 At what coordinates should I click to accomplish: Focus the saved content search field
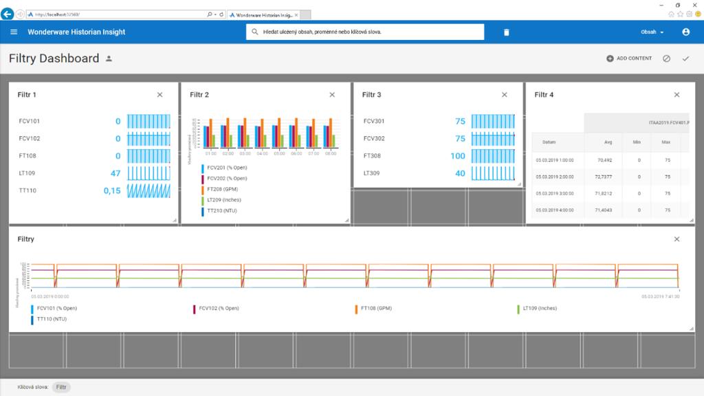click(x=365, y=32)
